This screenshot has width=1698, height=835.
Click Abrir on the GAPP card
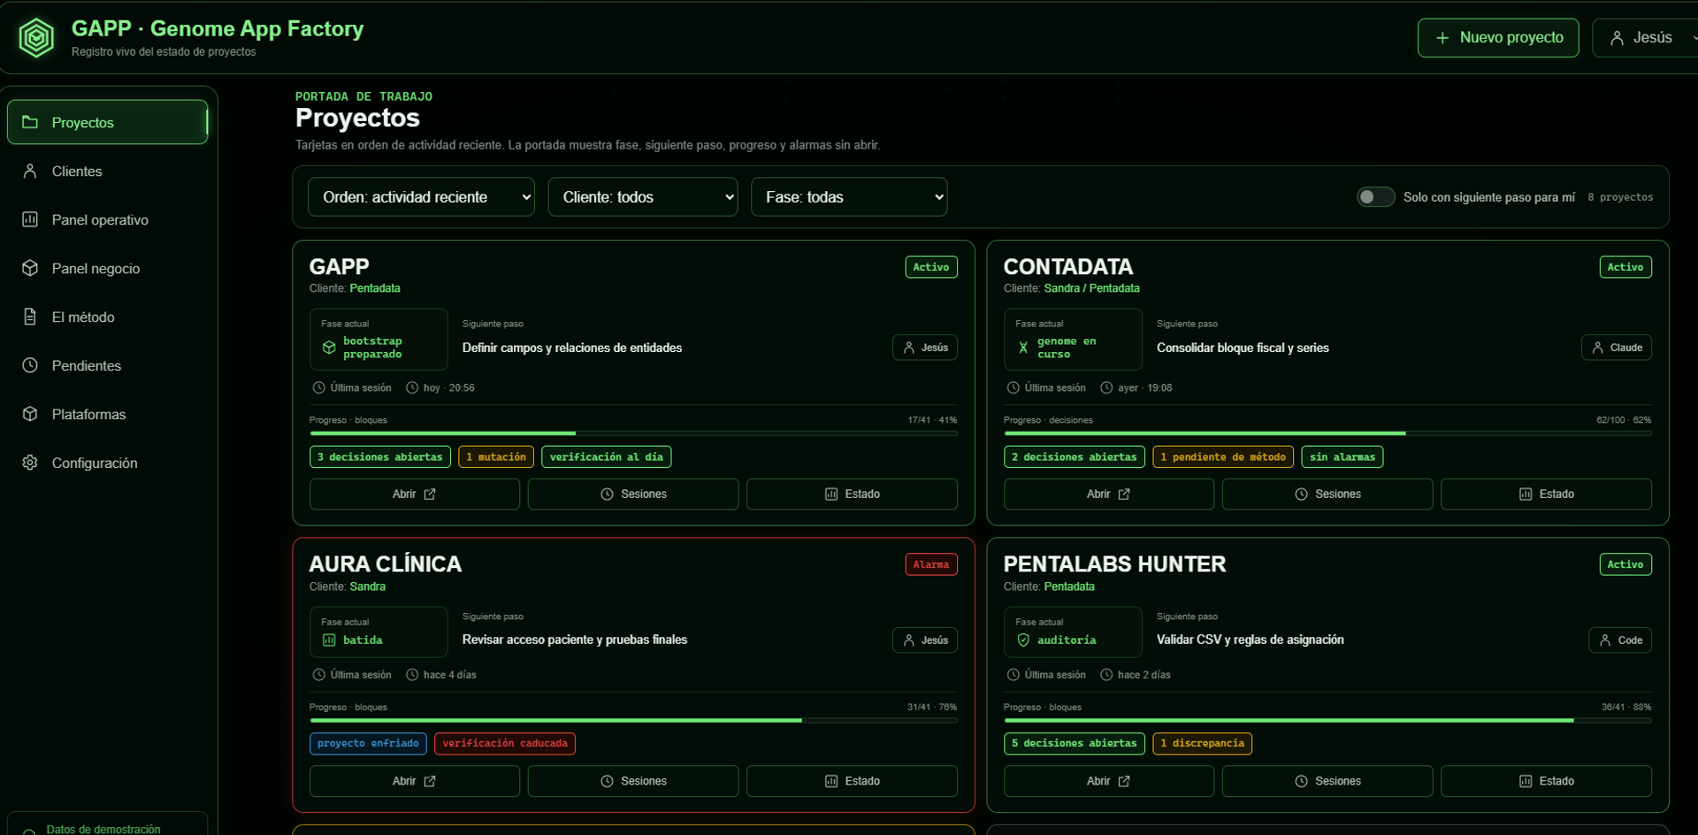pyautogui.click(x=415, y=494)
